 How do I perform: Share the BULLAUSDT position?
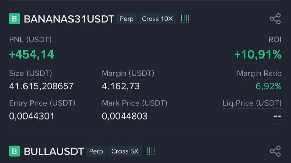click(275, 151)
